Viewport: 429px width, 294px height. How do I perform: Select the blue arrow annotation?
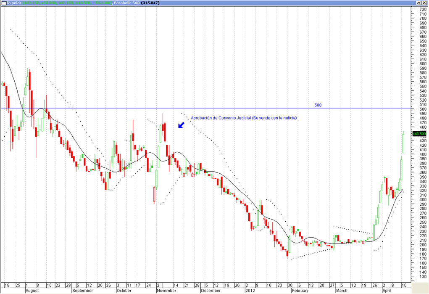point(181,125)
